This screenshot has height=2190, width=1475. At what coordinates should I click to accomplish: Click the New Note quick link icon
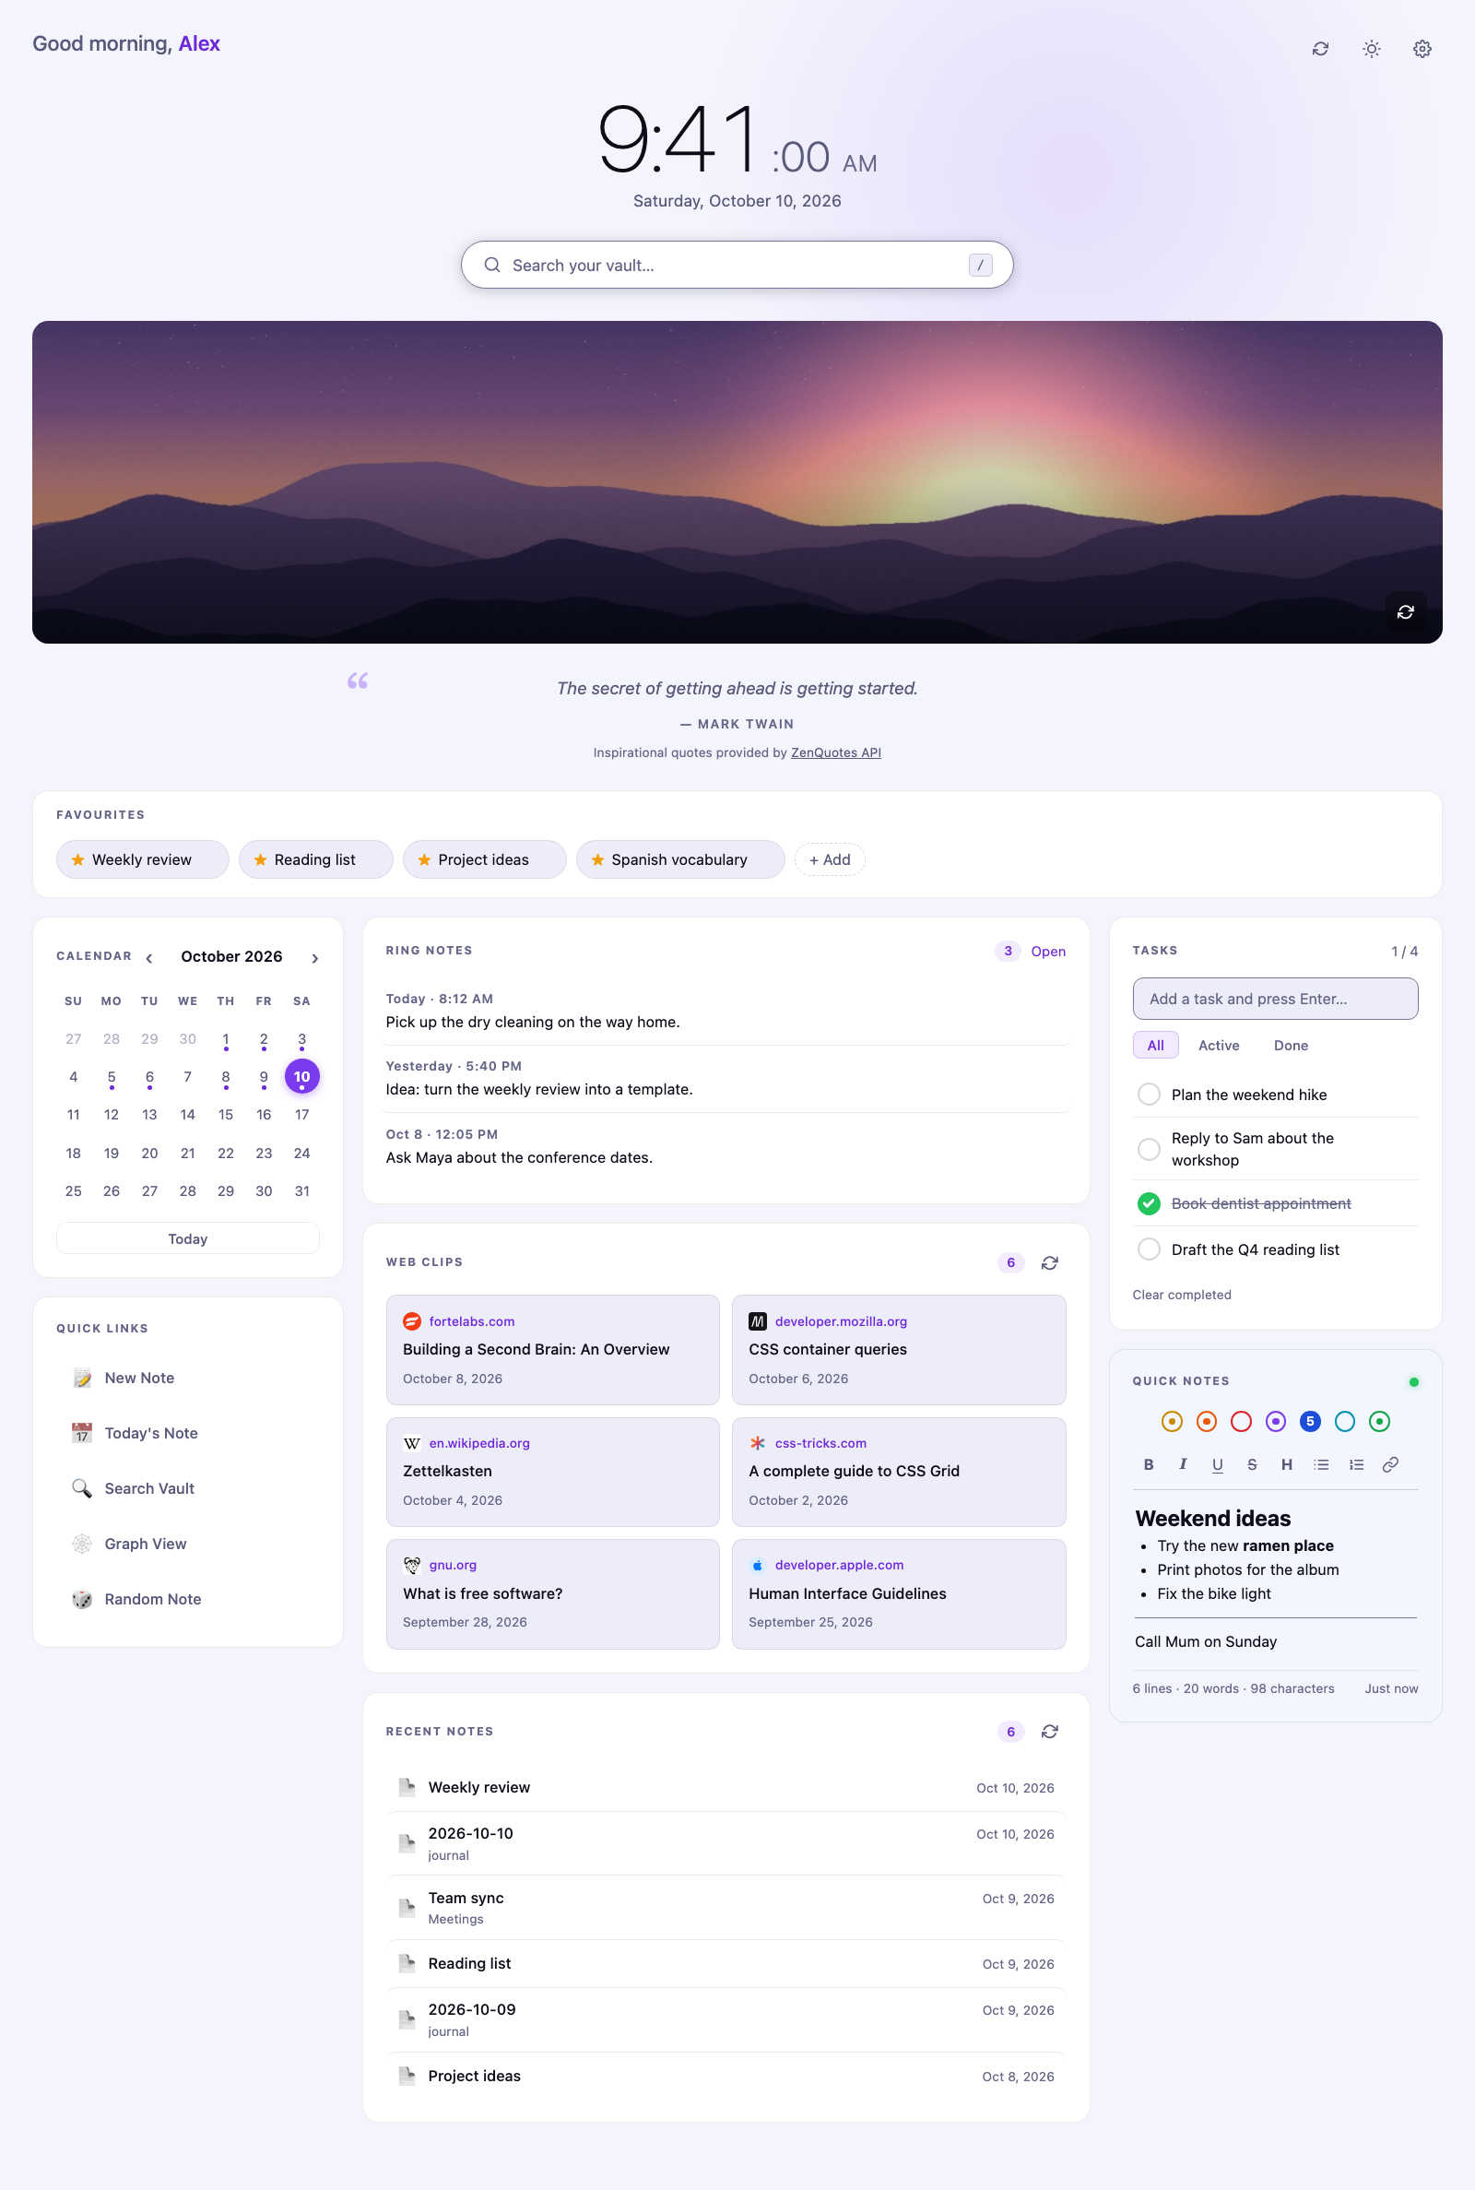(x=82, y=1379)
